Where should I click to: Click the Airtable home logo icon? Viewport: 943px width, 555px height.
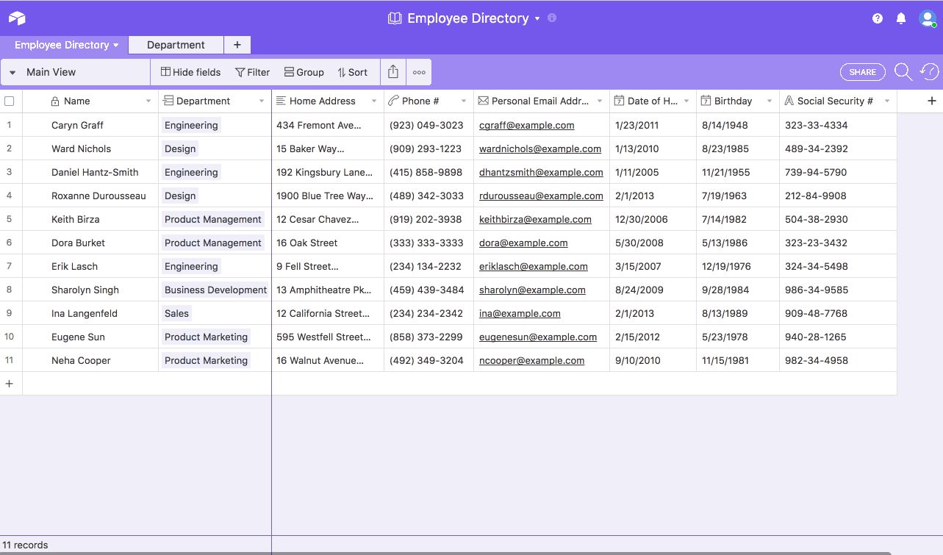(17, 18)
